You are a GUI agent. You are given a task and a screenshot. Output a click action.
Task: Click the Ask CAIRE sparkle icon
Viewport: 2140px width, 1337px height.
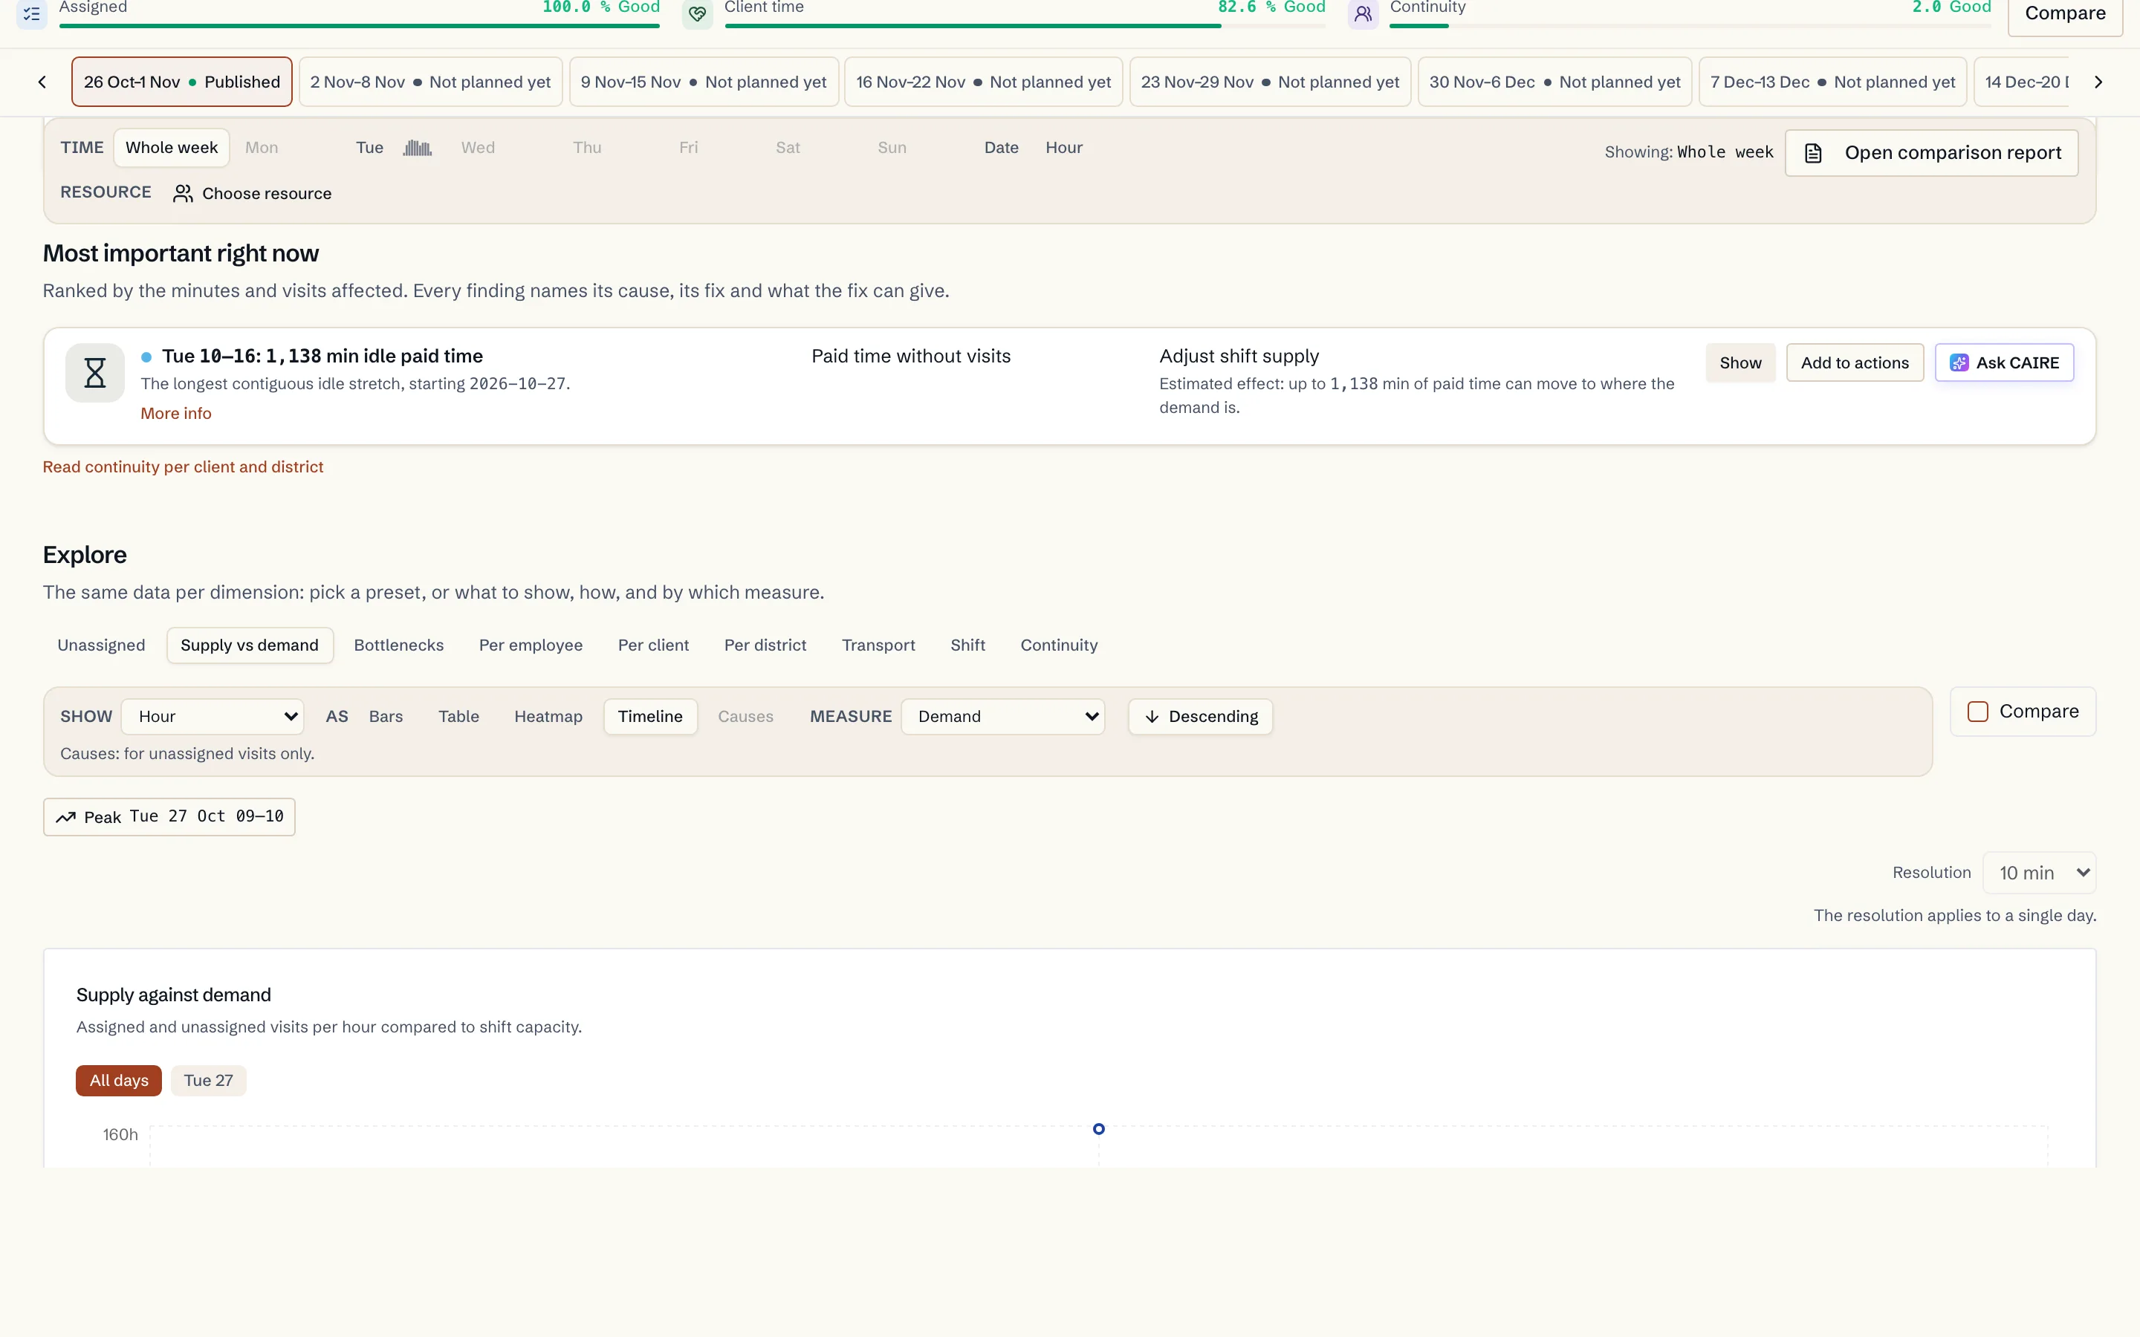pos(1959,362)
